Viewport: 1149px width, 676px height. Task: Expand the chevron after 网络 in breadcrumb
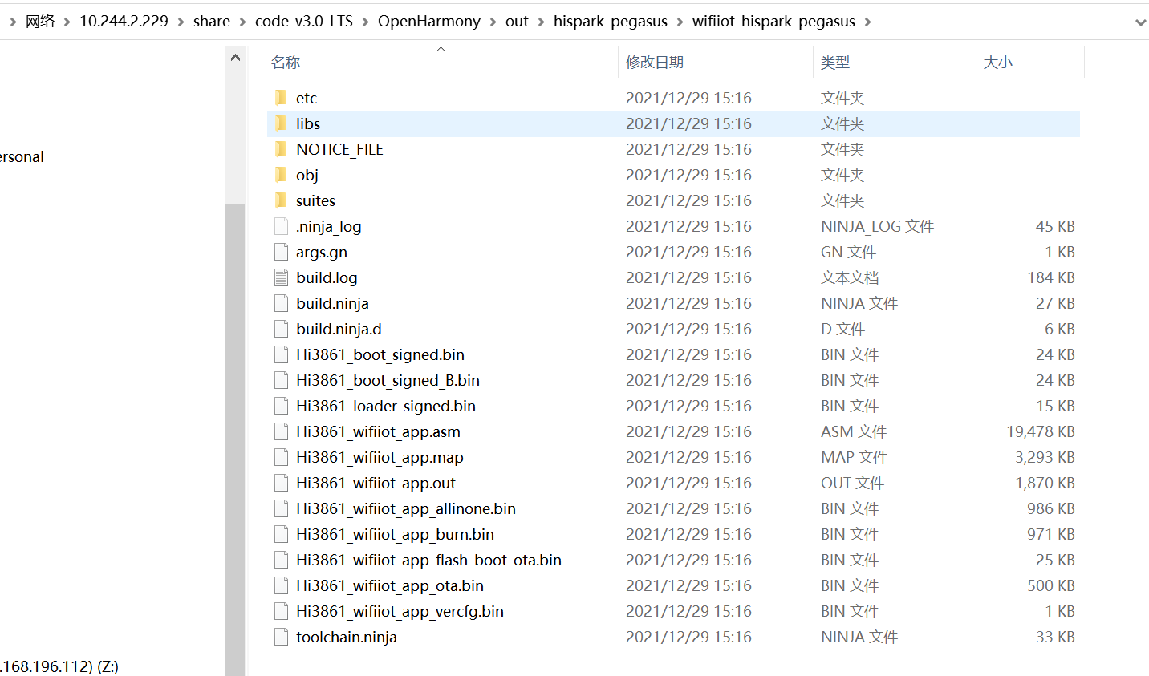pos(67,22)
